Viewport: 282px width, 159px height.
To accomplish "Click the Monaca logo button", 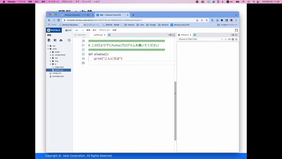I will (54, 30).
